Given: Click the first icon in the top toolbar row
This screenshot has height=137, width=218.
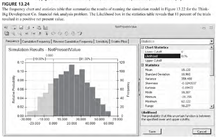Looking at the screenshot, I should coord(6,27).
